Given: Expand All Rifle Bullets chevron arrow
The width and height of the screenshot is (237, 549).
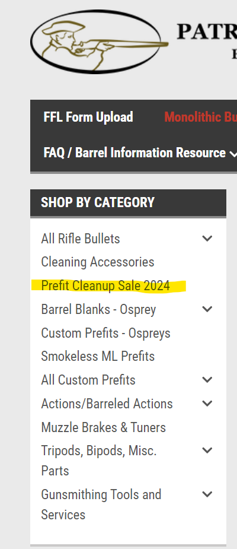Looking at the screenshot, I should point(207,239).
